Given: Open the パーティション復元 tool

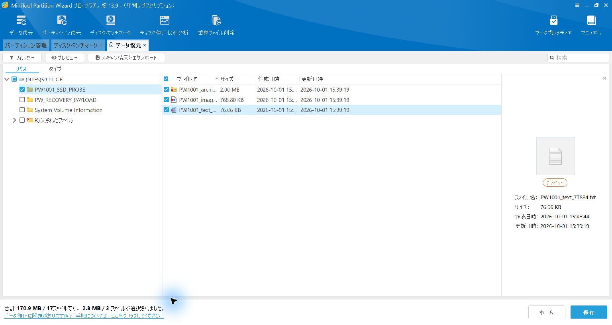Looking at the screenshot, I should (x=62, y=25).
